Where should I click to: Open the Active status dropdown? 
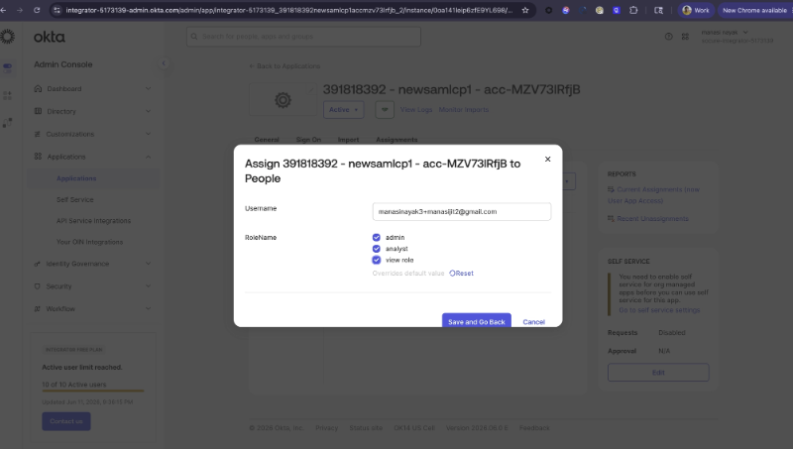pyautogui.click(x=343, y=110)
